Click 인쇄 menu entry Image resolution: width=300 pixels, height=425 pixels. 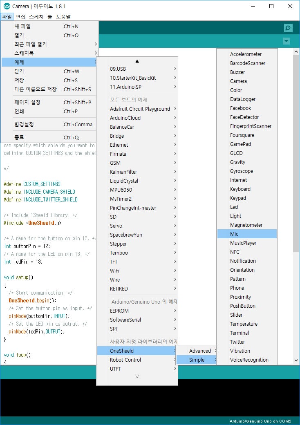click(x=49, y=111)
